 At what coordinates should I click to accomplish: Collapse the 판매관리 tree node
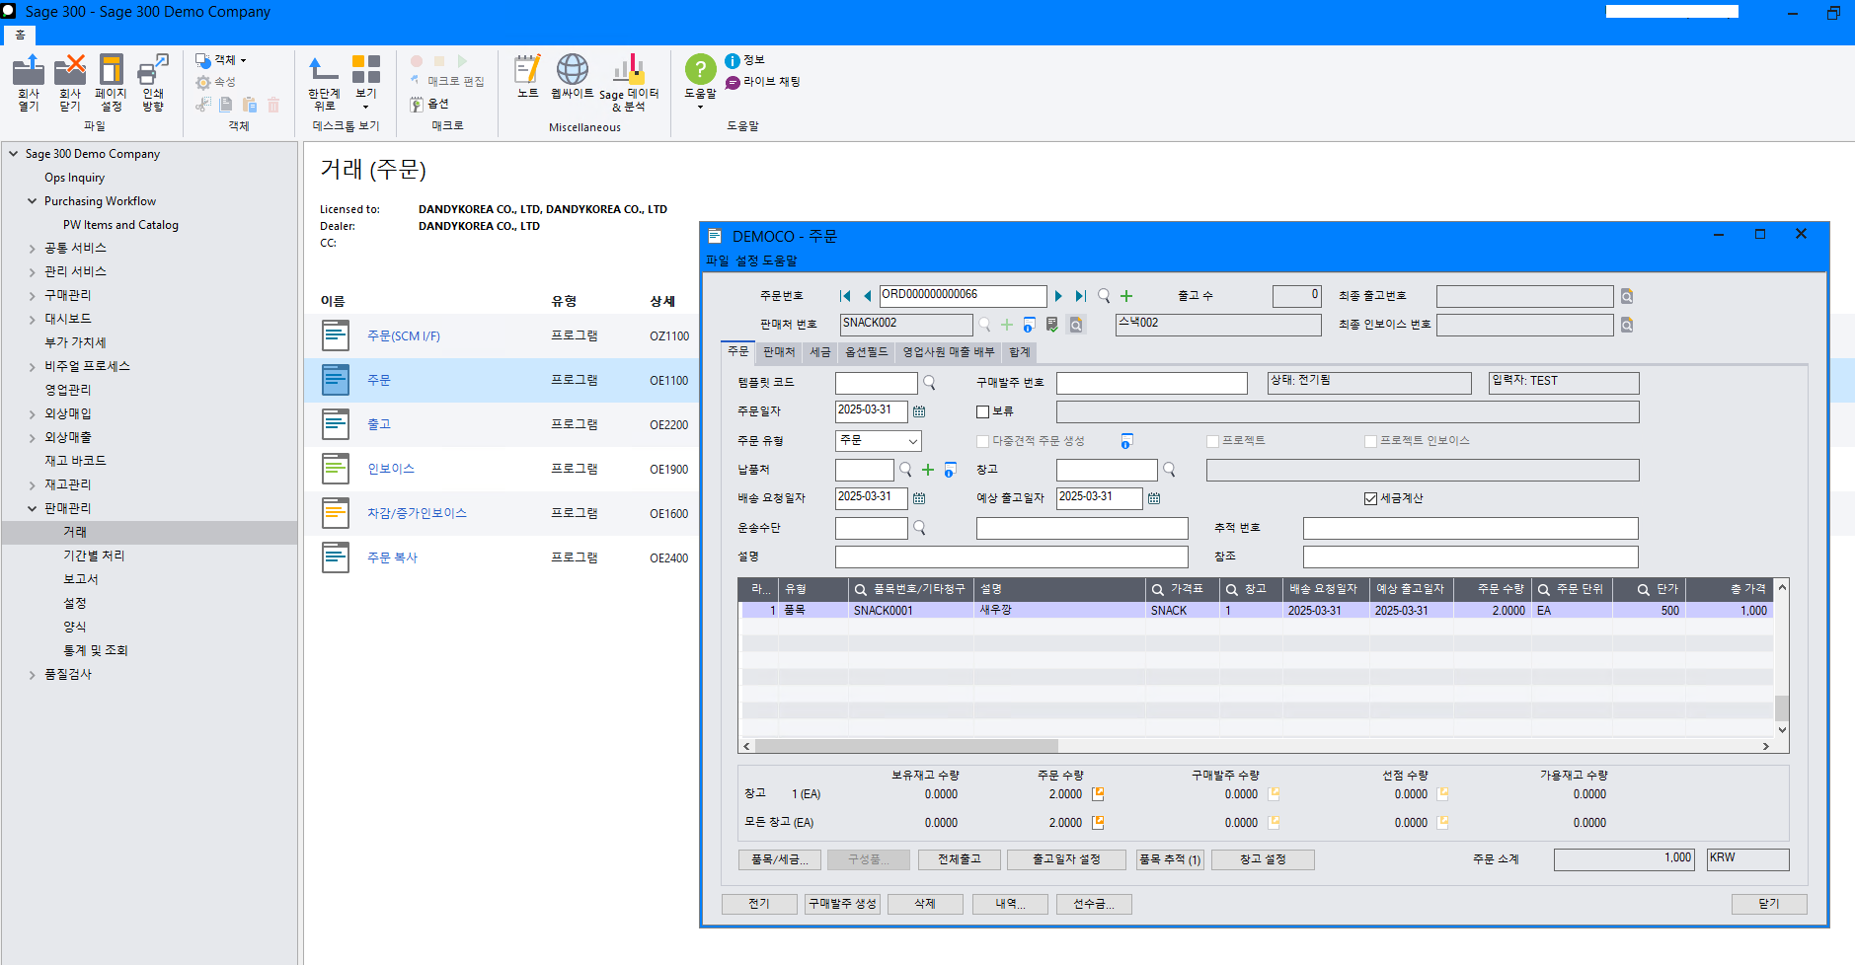(x=32, y=508)
